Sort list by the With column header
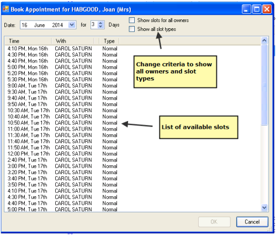276x235 pixels. click(72, 41)
